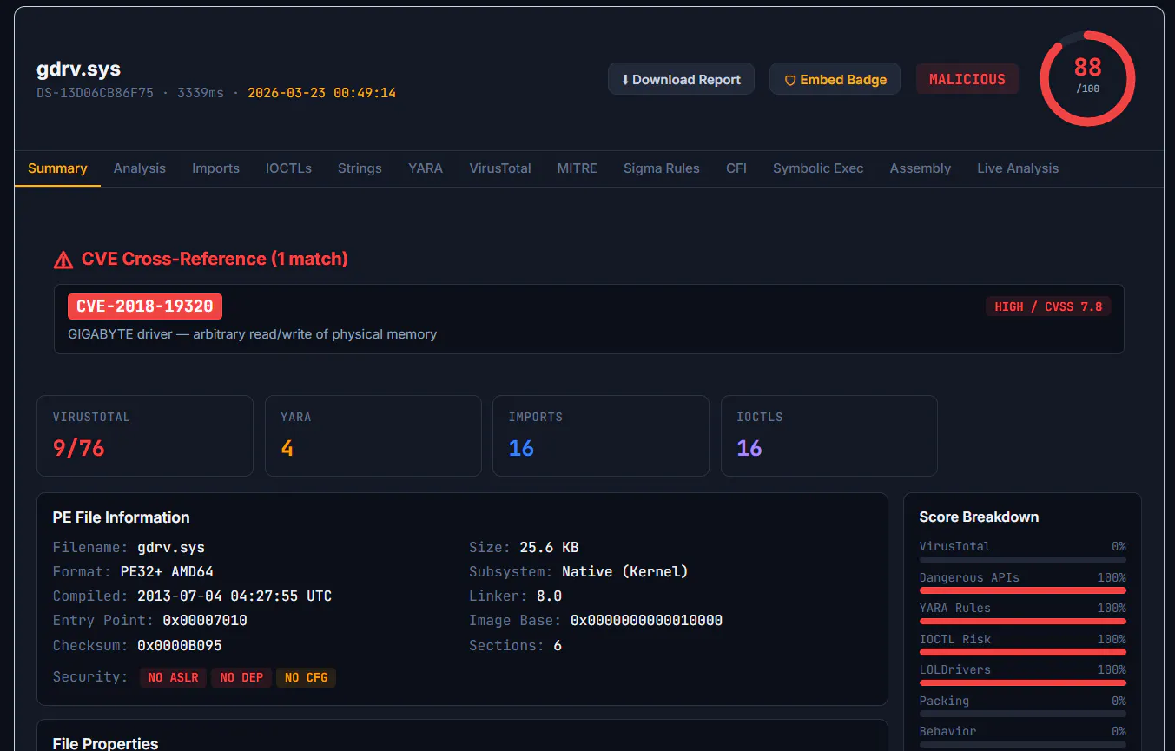Click the Entry Point value 0x00007010
The width and height of the screenshot is (1175, 751).
(x=205, y=621)
